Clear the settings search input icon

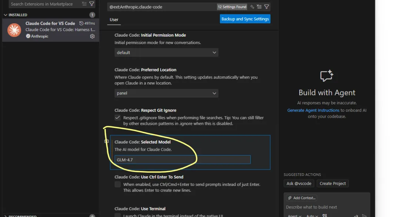[x=259, y=7]
